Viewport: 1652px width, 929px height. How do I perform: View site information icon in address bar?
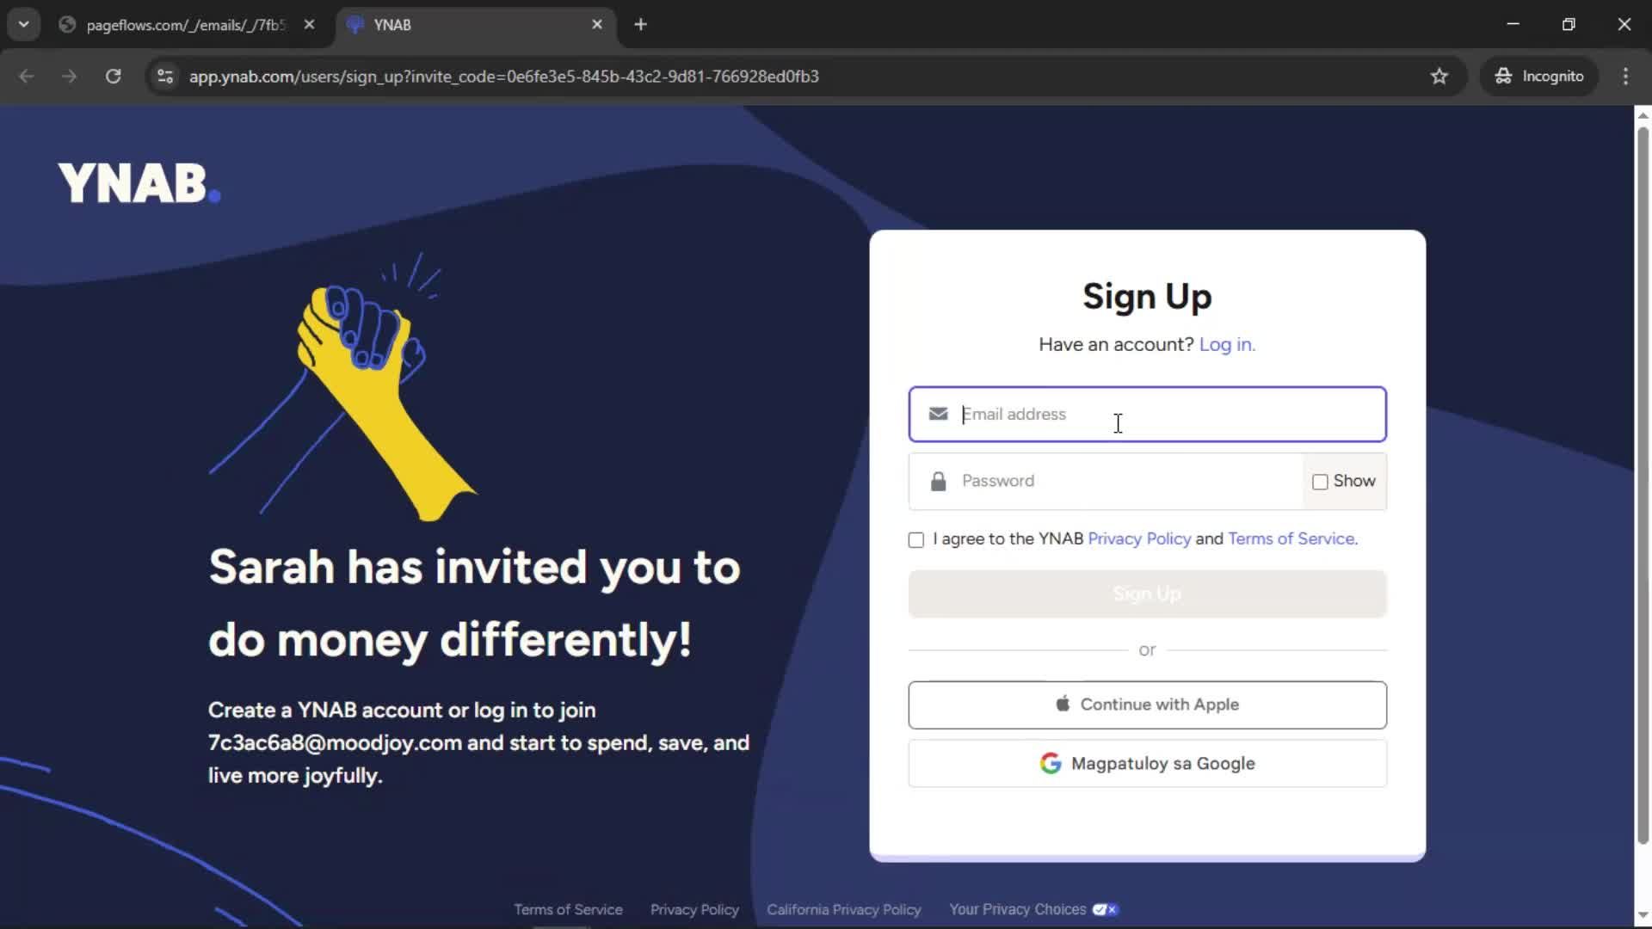tap(165, 77)
